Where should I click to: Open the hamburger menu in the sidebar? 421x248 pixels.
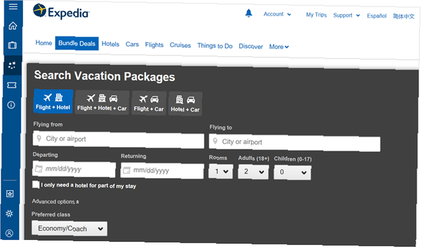(13, 6)
